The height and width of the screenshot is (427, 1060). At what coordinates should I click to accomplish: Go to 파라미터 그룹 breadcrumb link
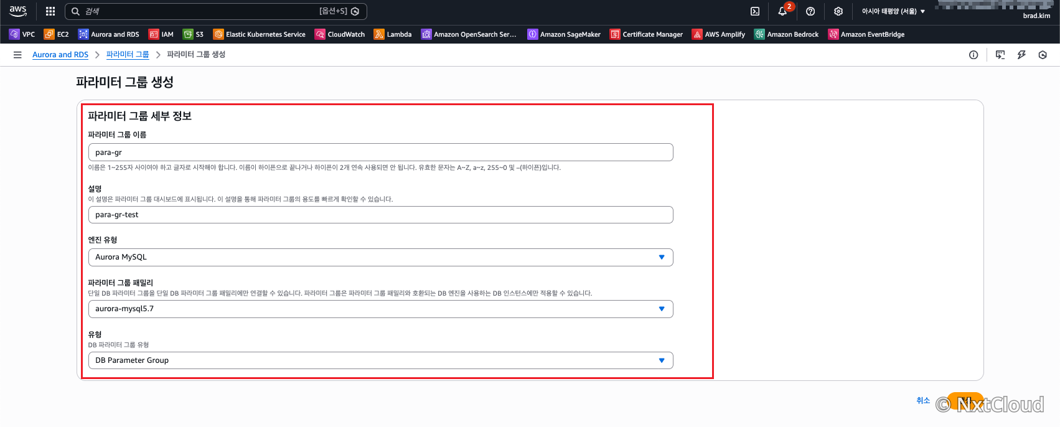(128, 55)
